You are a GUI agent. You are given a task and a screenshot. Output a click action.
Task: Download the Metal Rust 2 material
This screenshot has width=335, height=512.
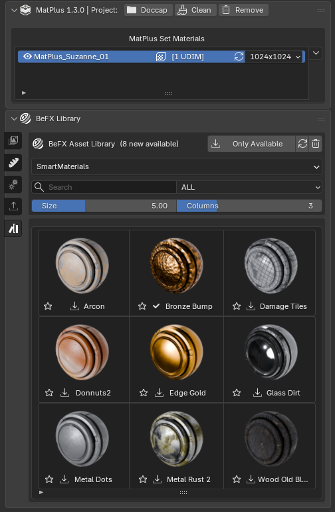pos(157,479)
